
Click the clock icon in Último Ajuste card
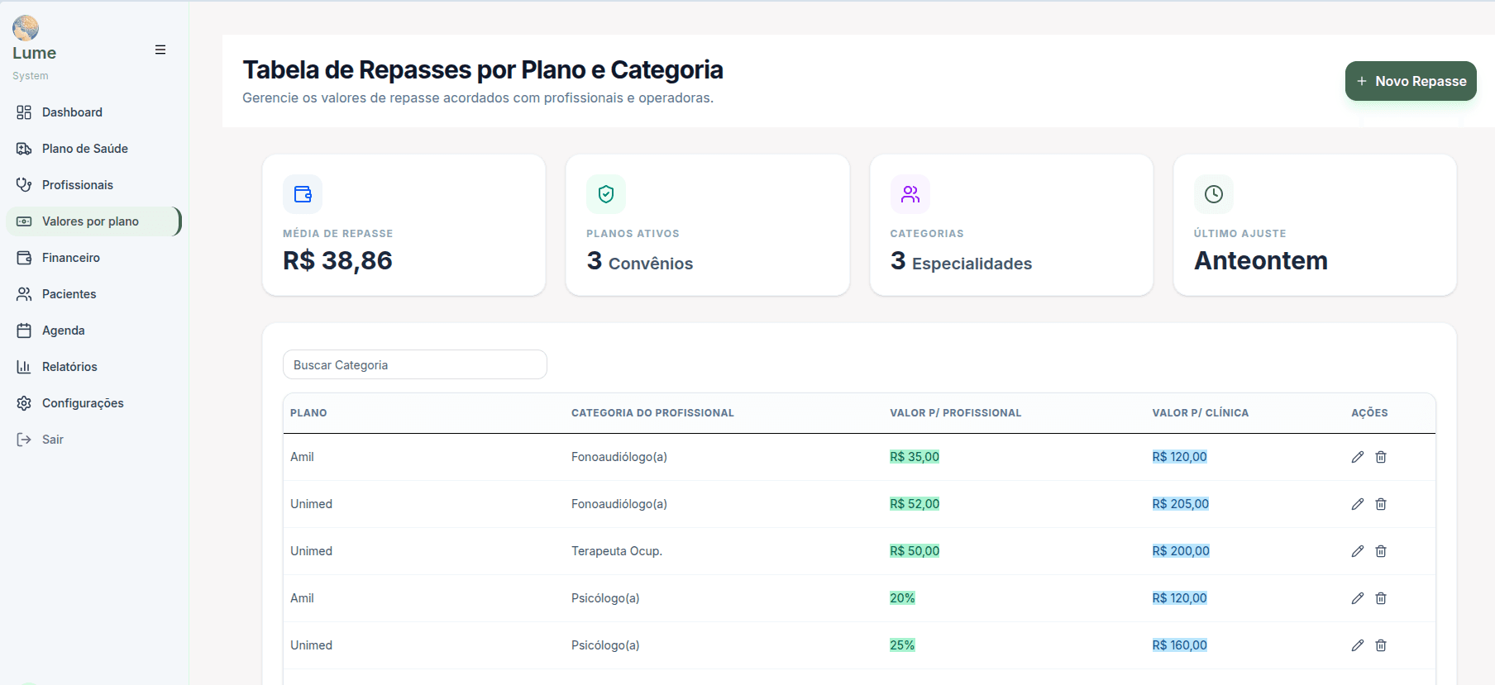coord(1214,194)
